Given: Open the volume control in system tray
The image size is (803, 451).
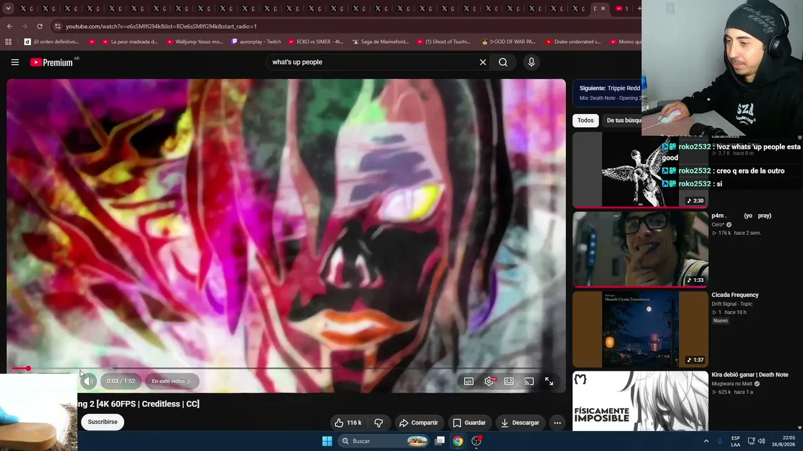Looking at the screenshot, I should 762,441.
